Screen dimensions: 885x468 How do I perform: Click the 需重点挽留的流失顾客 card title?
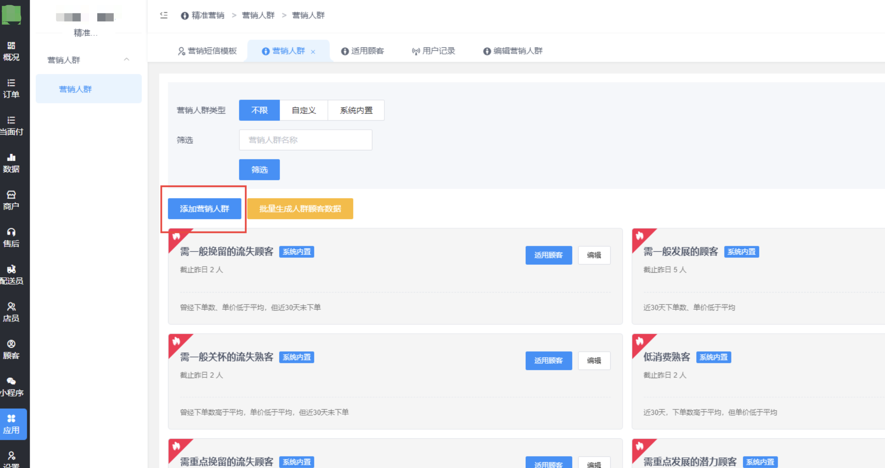pyautogui.click(x=227, y=462)
